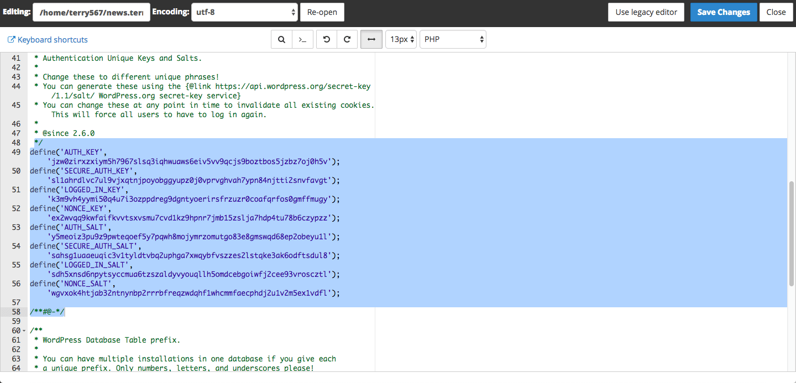Click the define('NONCE_SALT', text

73,284
